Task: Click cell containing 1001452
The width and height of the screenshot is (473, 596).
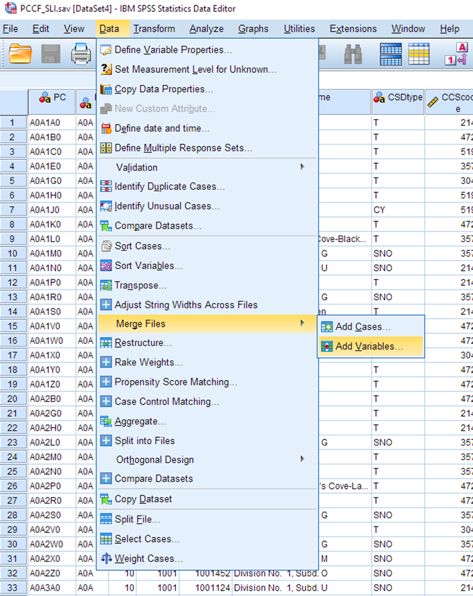Action: pos(205,573)
